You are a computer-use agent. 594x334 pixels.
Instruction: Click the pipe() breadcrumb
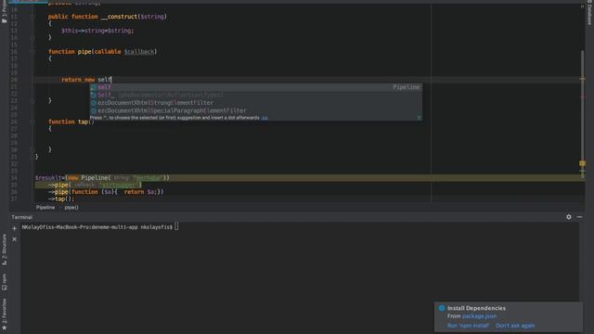(71, 208)
